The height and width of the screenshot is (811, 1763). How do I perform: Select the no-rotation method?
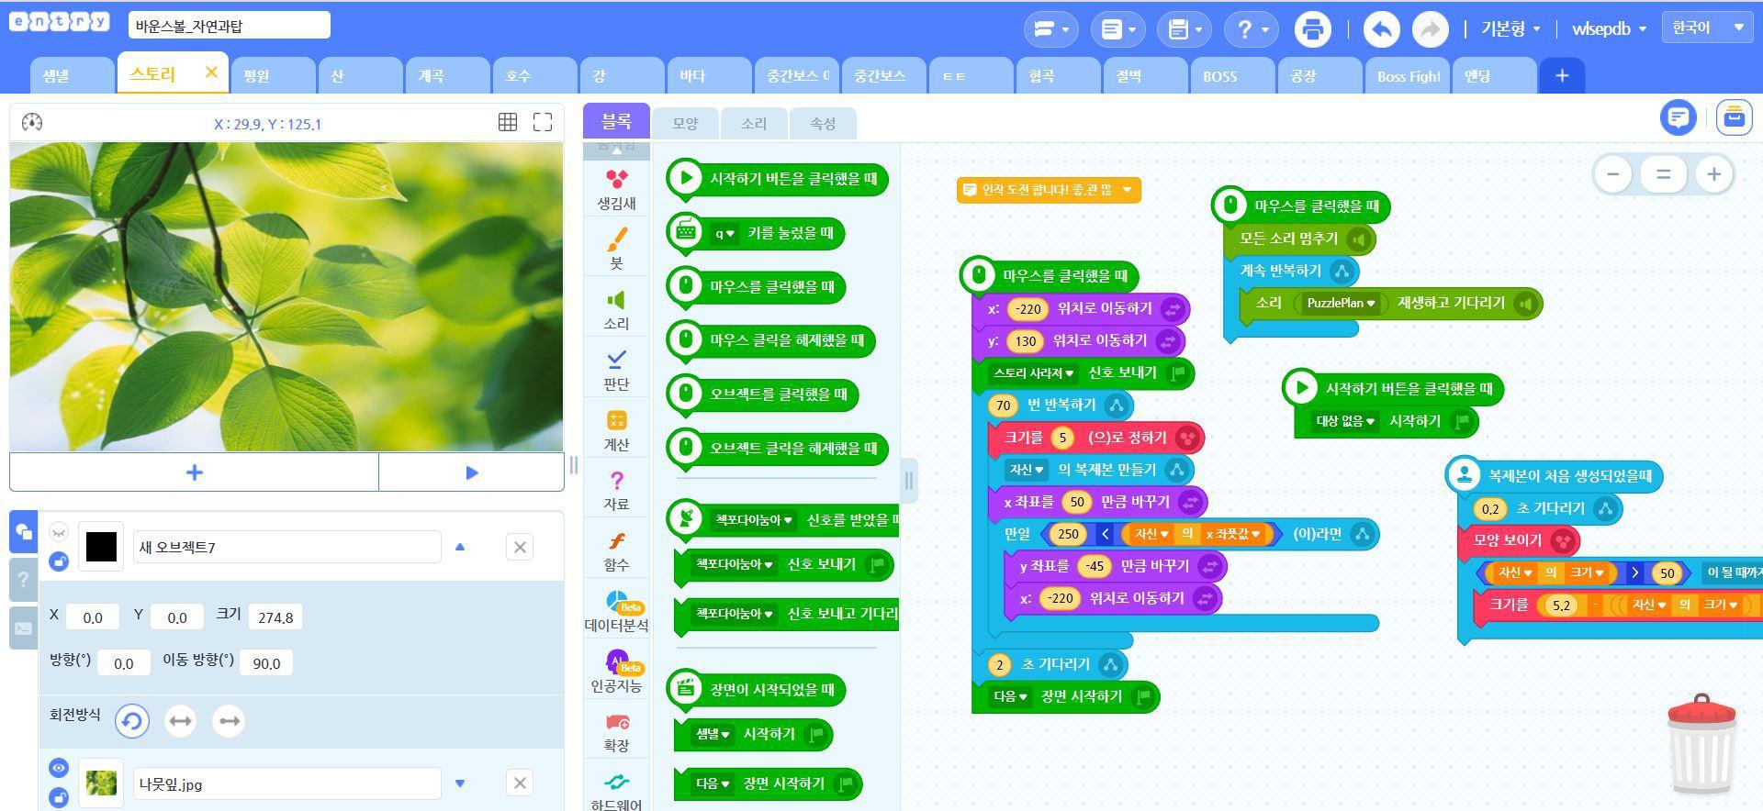coord(228,721)
